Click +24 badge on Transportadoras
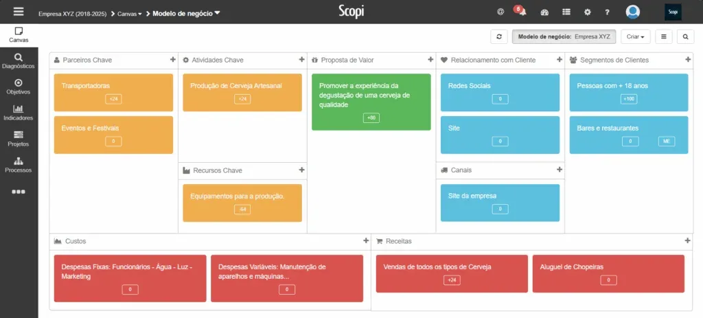 [113, 99]
